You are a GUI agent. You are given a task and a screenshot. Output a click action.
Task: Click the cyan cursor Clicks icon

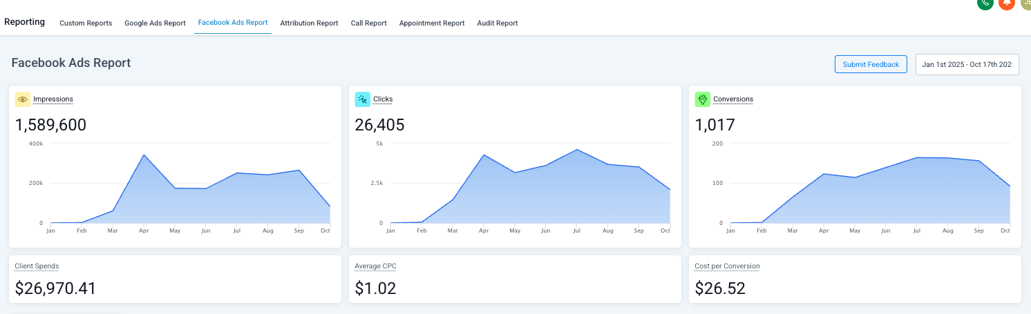(363, 99)
